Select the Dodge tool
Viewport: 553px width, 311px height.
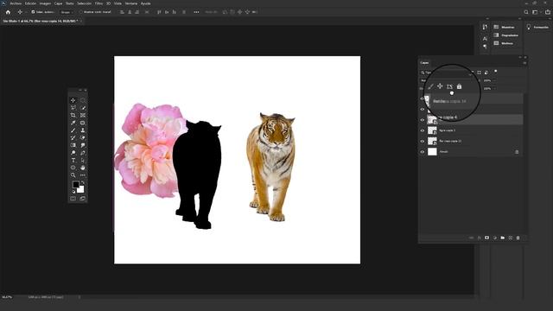coord(73,153)
